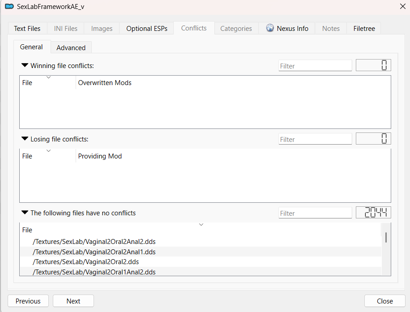This screenshot has height=312, width=410.
Task: Click the Mod Organizer title bar icon
Action: [9, 6]
